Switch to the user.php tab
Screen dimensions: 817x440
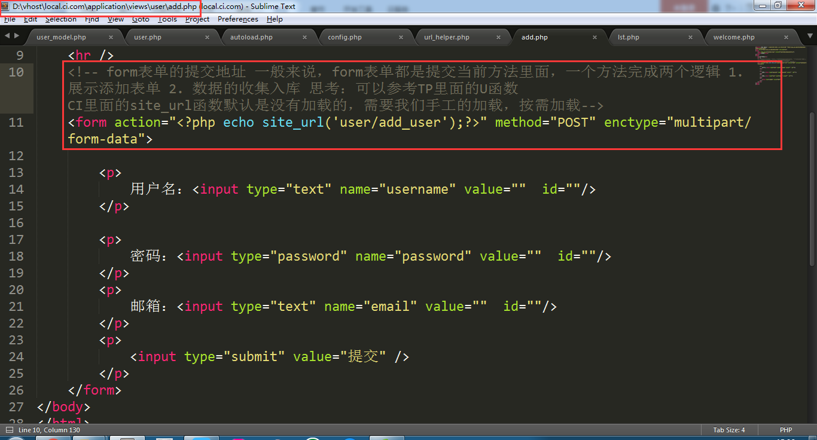[x=147, y=37]
